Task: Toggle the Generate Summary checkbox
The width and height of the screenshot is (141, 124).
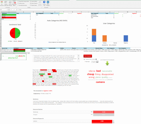Action: point(18,5)
